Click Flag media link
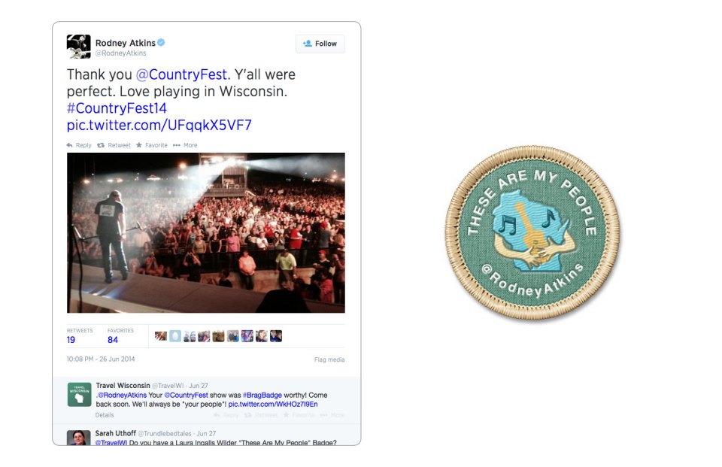Viewport: 722px width, 467px height. coord(329,359)
